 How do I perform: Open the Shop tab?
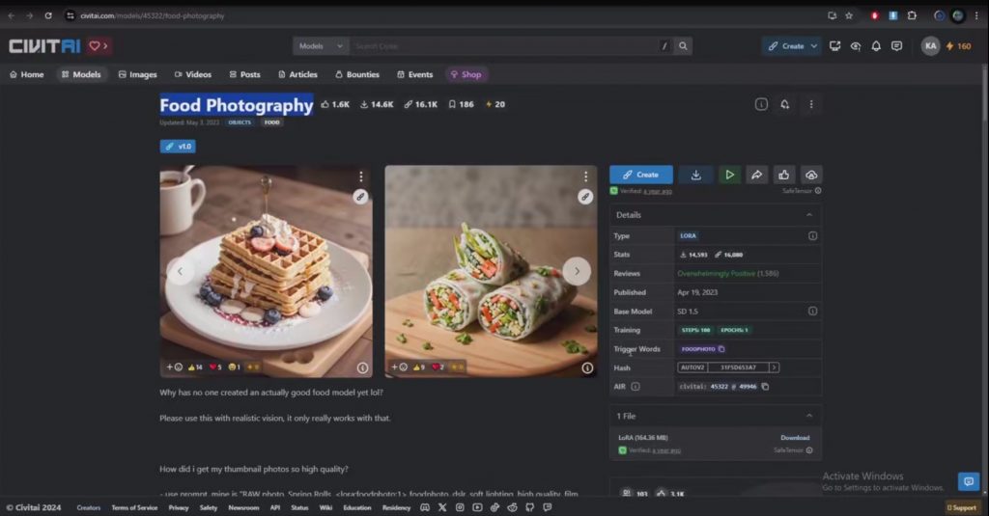click(x=466, y=74)
